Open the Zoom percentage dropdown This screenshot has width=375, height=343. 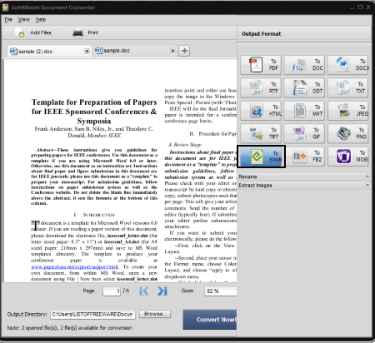221,291
